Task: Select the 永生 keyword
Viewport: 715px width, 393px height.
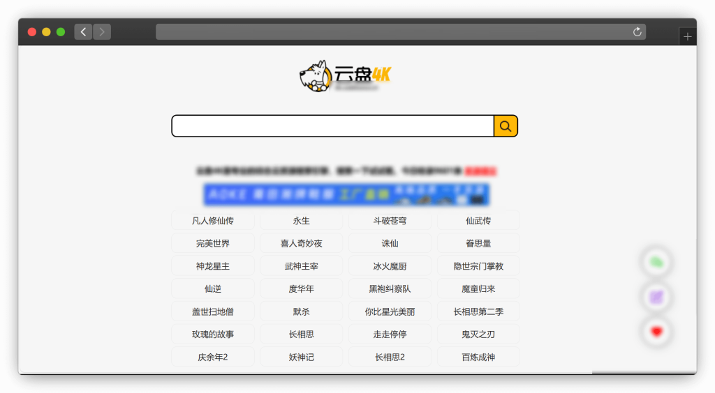Action: pyautogui.click(x=302, y=221)
